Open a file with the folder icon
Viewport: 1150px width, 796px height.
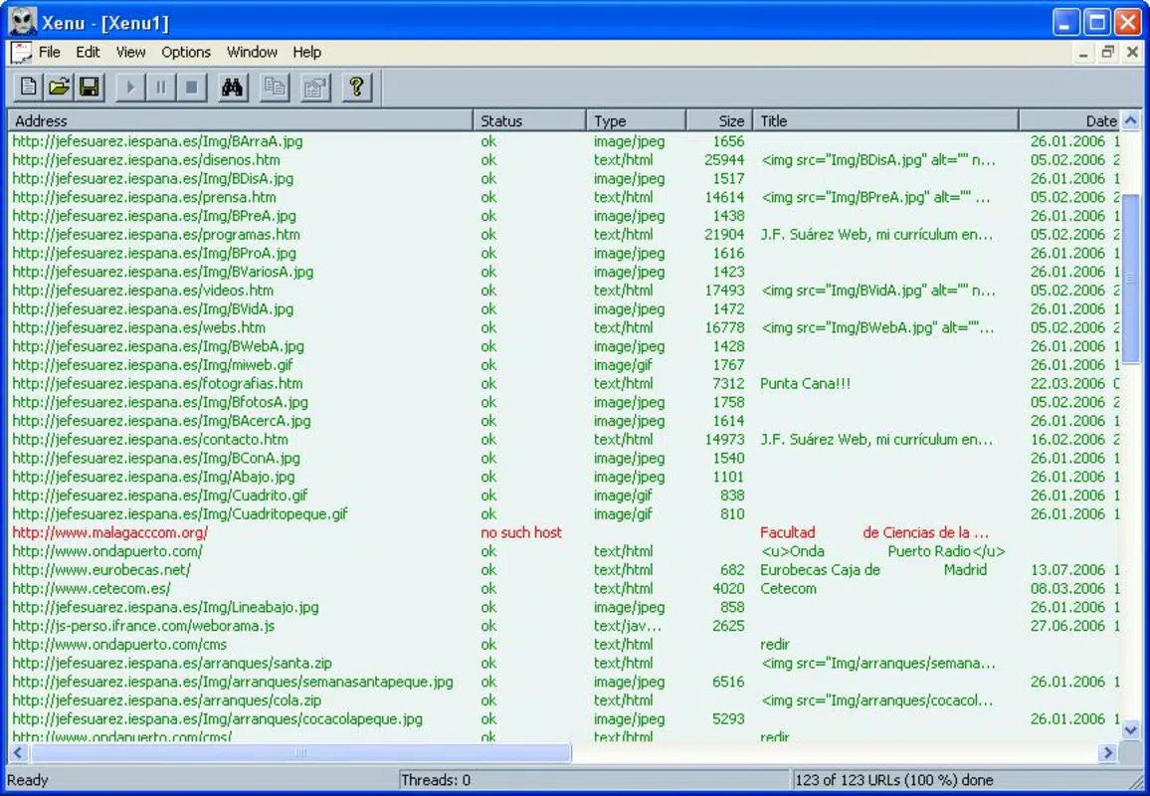[x=59, y=88]
